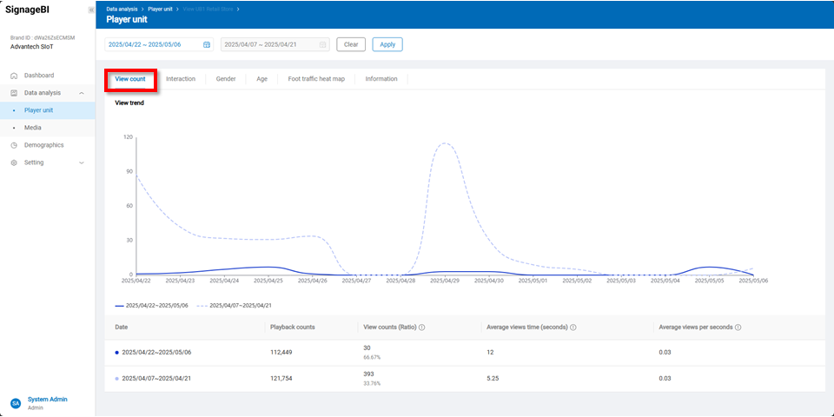Click the calendar icon in the comparison date field

[x=323, y=44]
